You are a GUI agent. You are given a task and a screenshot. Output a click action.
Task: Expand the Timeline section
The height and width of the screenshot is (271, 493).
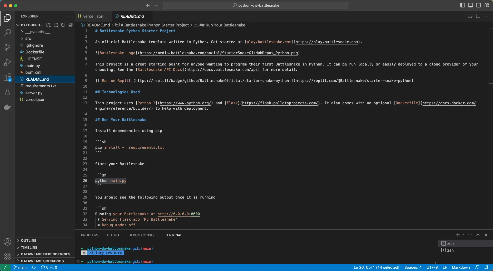[45, 247]
